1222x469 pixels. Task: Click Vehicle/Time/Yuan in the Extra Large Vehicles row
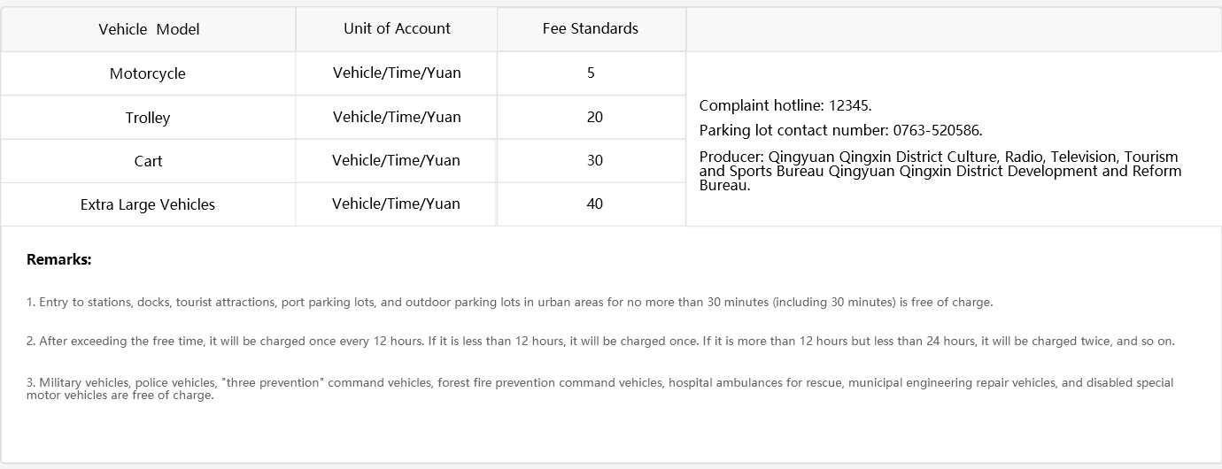(396, 204)
